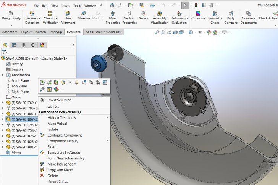Run Hole Alignment check

pos(68,18)
